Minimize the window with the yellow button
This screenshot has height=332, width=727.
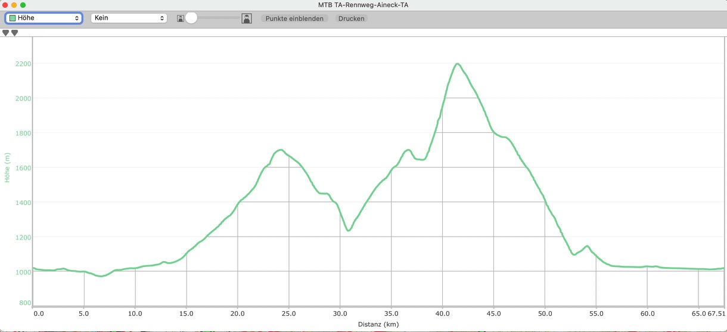(15, 5)
